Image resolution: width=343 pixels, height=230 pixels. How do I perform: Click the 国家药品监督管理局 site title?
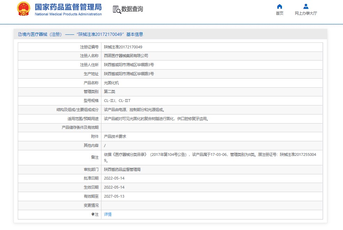click(x=68, y=7)
